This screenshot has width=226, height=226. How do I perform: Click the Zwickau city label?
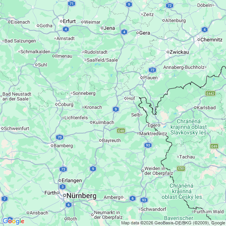coord(179,52)
